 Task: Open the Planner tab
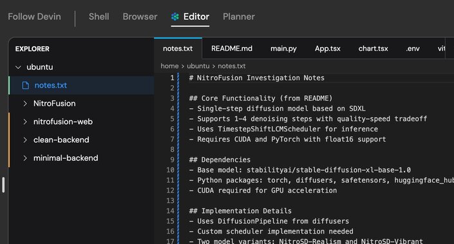pos(238,17)
